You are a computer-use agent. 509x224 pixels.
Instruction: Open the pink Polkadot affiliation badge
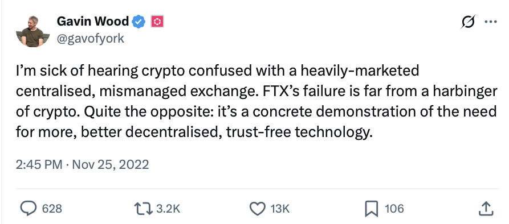tap(157, 22)
